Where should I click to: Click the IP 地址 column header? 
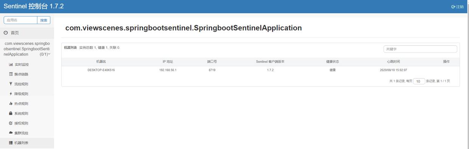point(168,61)
